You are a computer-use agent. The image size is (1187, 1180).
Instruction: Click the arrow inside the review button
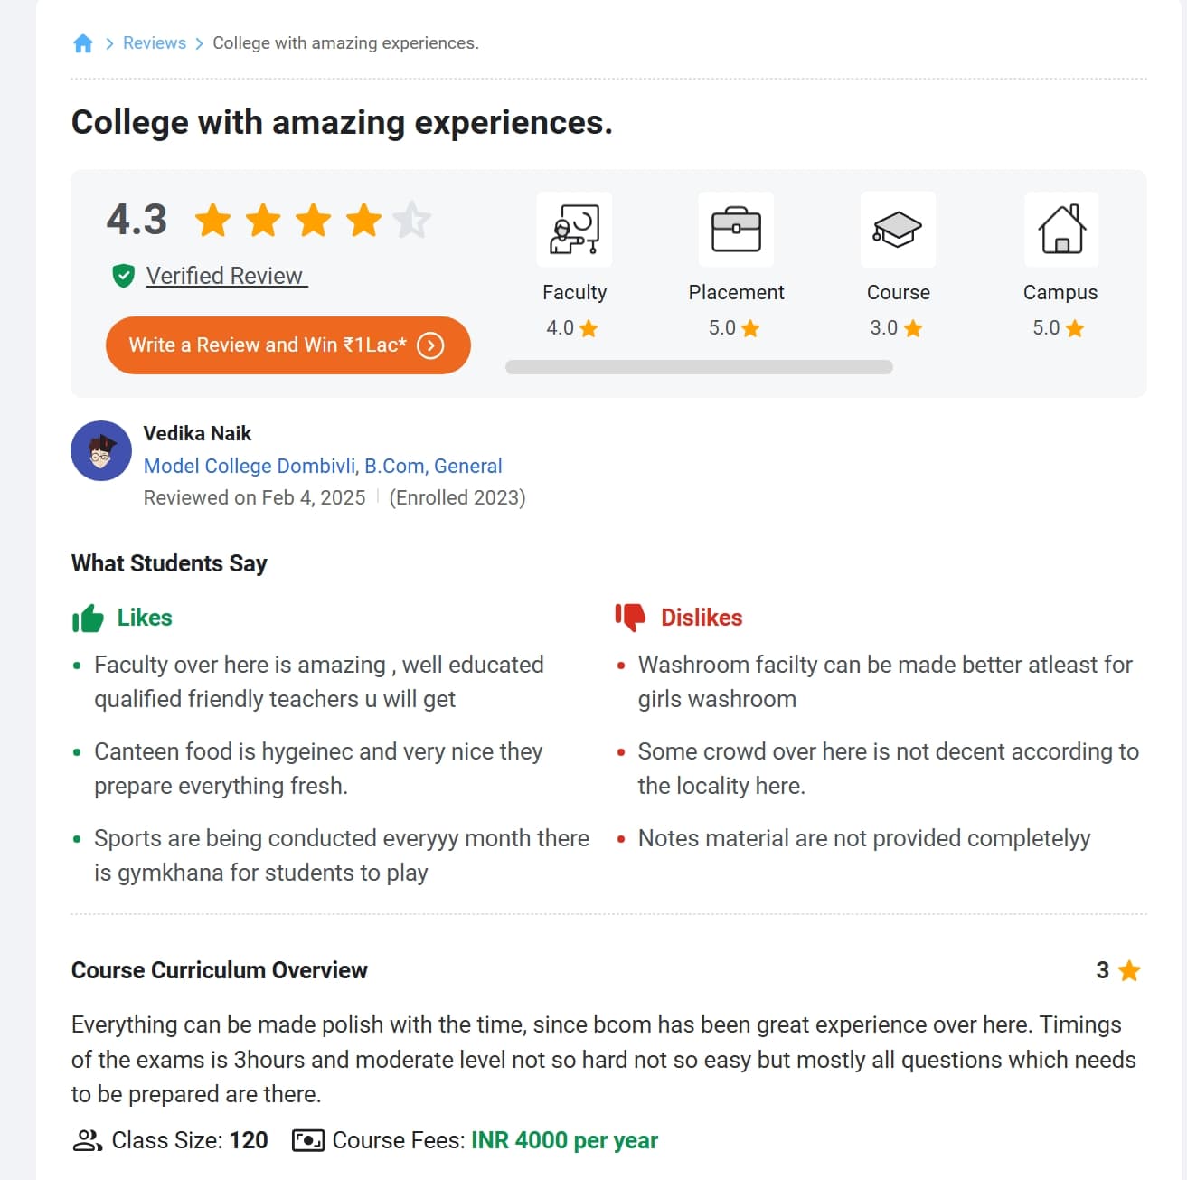click(x=431, y=345)
